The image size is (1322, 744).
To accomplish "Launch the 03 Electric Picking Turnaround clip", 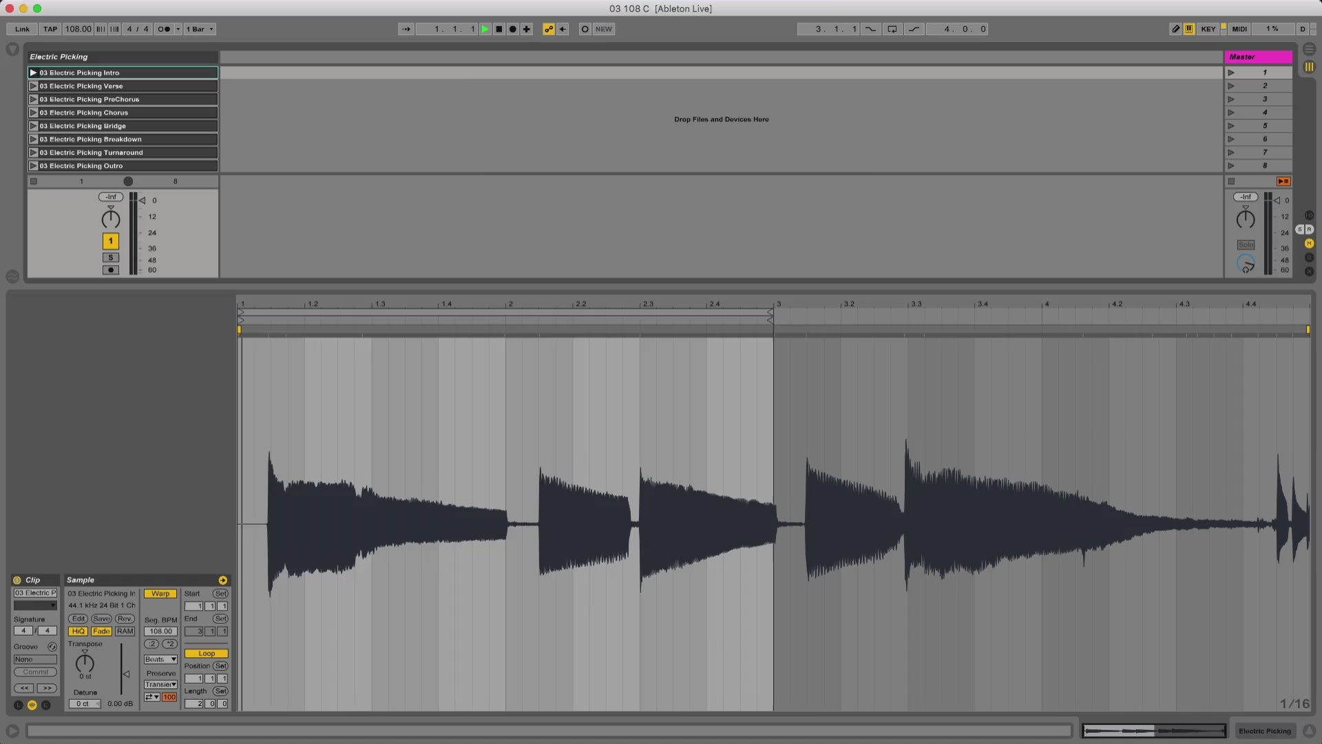I will pos(33,152).
